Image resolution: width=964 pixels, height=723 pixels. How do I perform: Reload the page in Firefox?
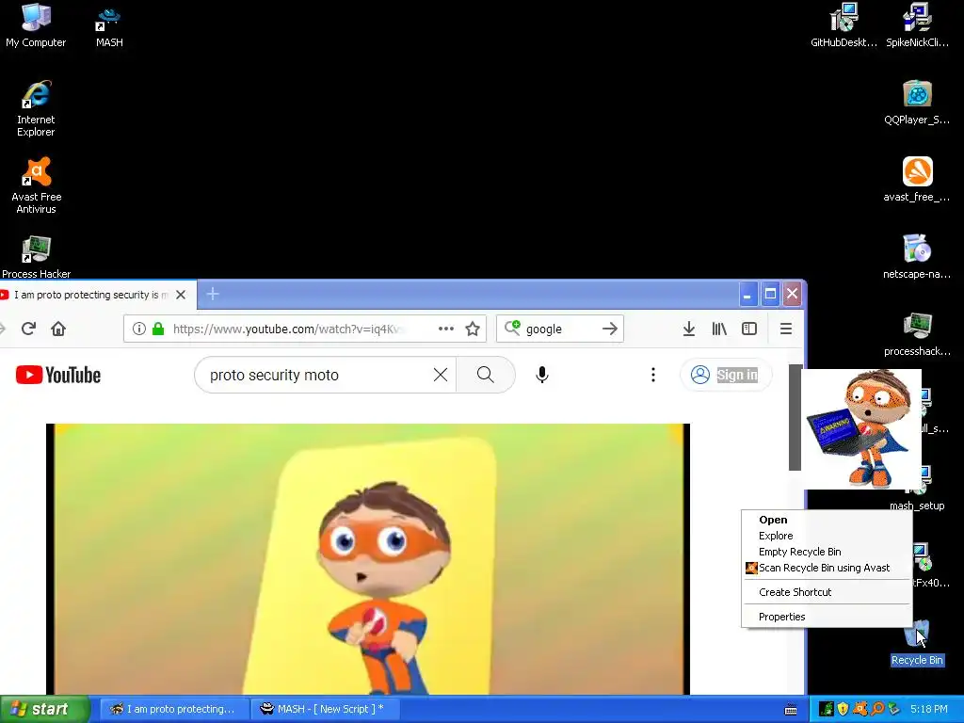28,329
